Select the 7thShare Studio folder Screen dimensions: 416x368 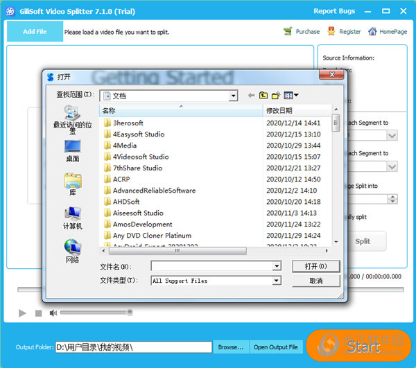[133, 168]
